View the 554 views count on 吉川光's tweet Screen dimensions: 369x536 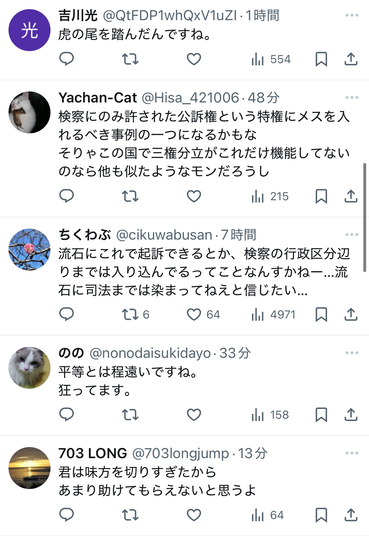pyautogui.click(x=271, y=59)
